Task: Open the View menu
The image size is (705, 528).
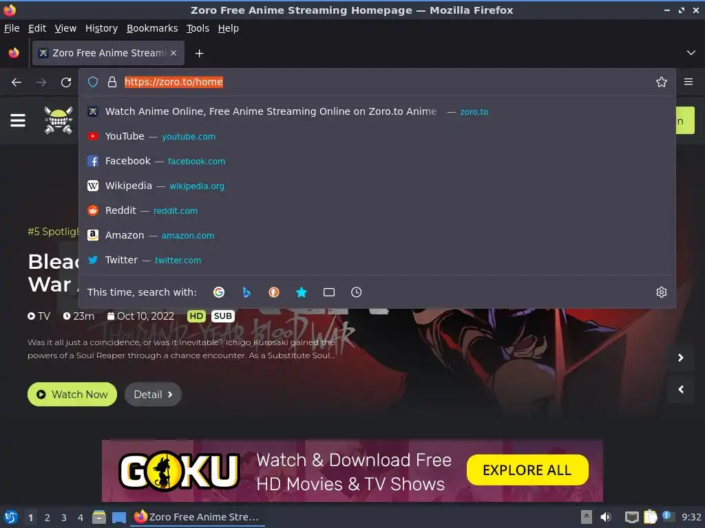Action: point(65,28)
